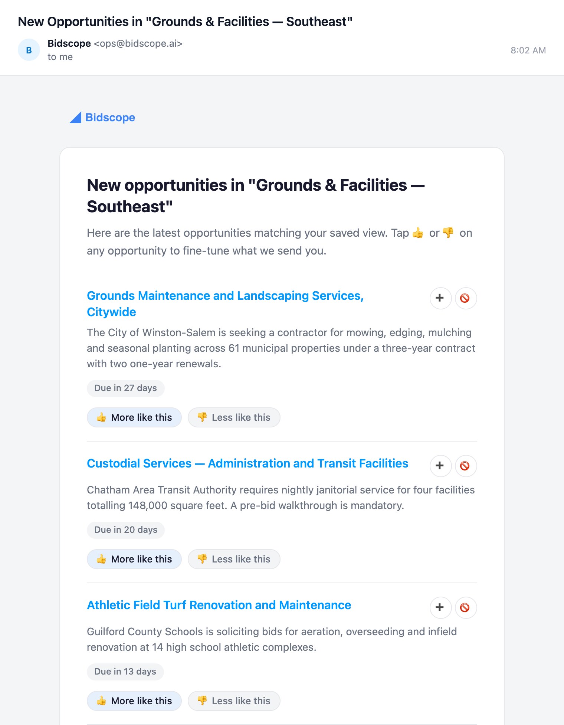Click sender name Bidscope in header
The image size is (564, 725).
point(69,43)
